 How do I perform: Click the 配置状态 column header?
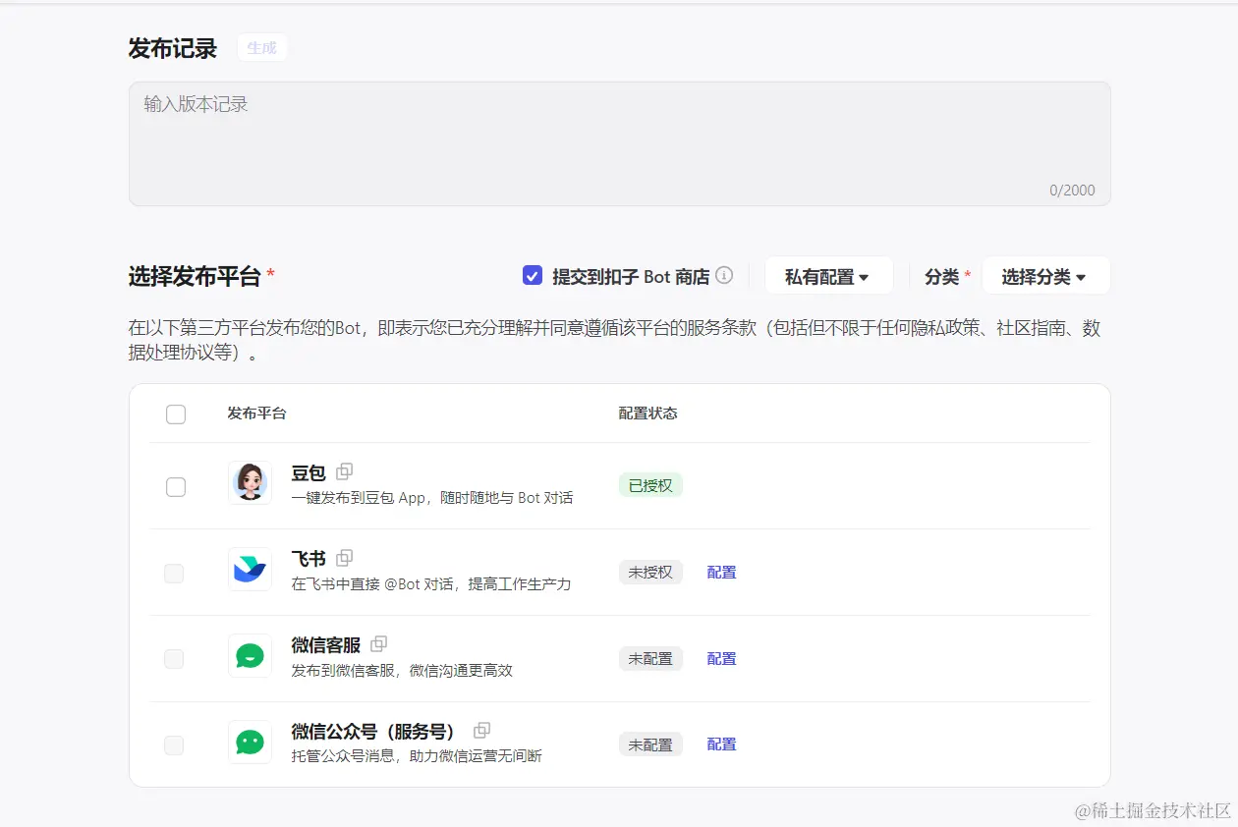point(647,413)
